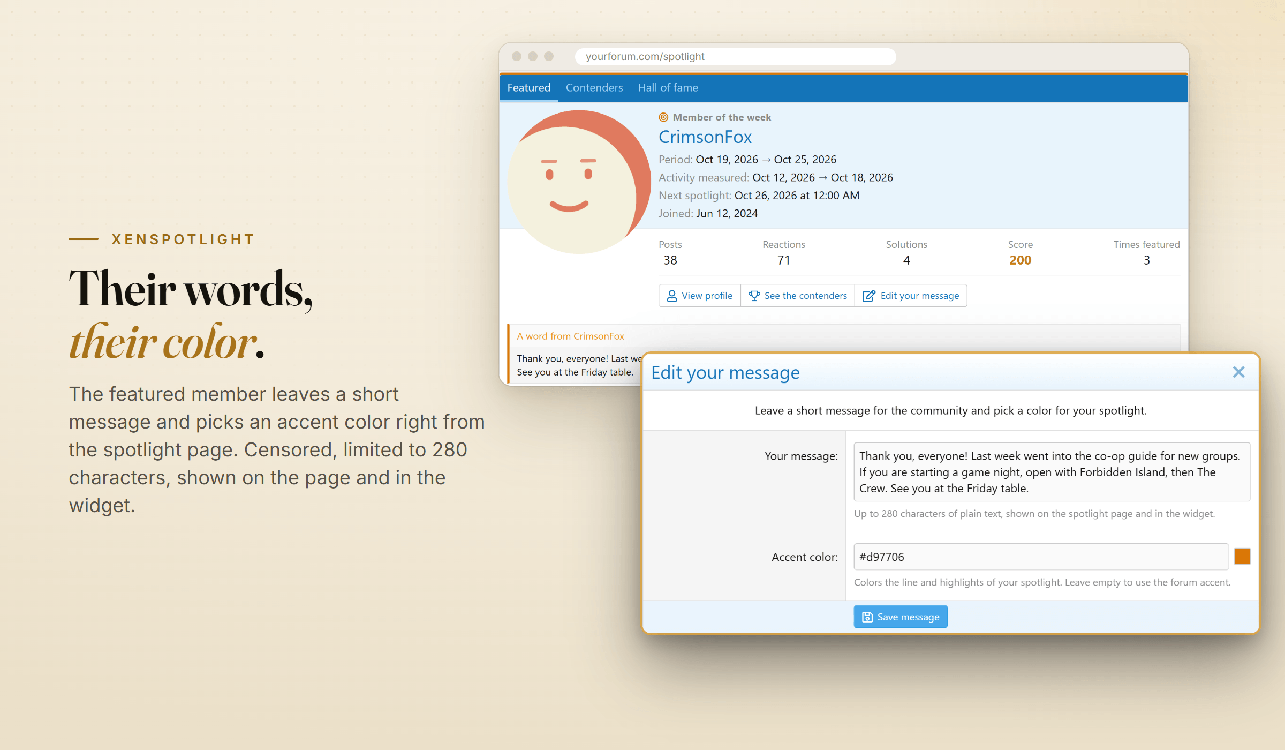
Task: Click inside the Your message text area
Action: pos(1052,472)
